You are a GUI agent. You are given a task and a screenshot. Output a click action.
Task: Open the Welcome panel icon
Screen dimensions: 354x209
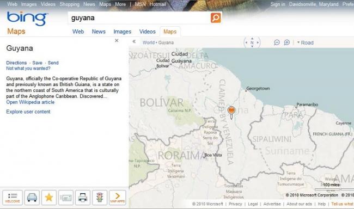(x=13, y=198)
